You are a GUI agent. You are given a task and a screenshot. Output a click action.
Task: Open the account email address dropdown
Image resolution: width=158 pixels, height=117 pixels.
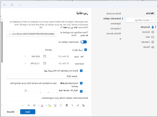coord(31,34)
